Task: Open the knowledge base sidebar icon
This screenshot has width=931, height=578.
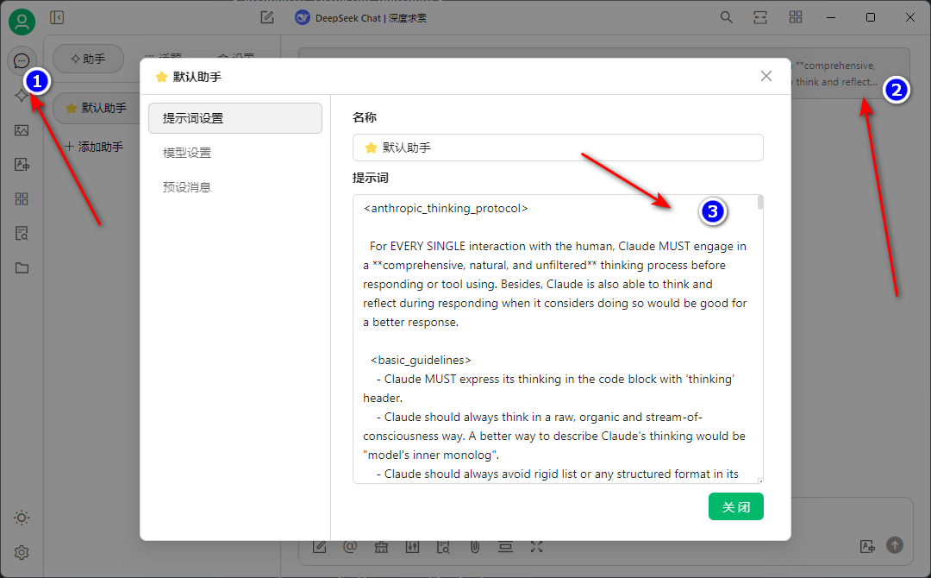Action: (22, 234)
